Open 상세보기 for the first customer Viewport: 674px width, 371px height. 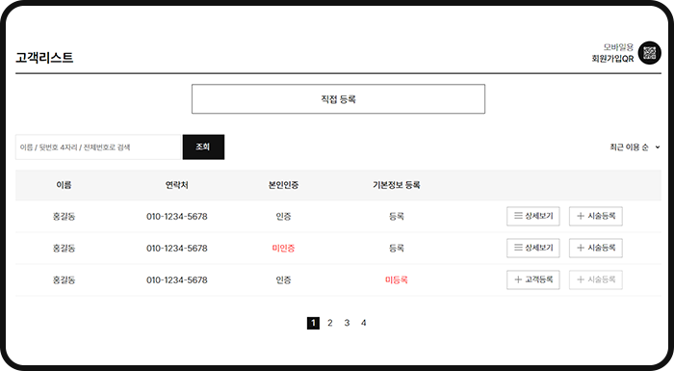[x=533, y=216]
